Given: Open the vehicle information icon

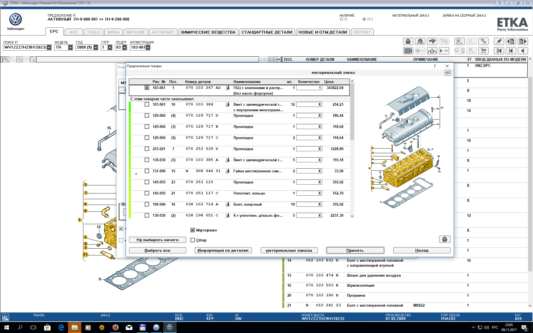Looking at the screenshot, I should coord(432,51).
